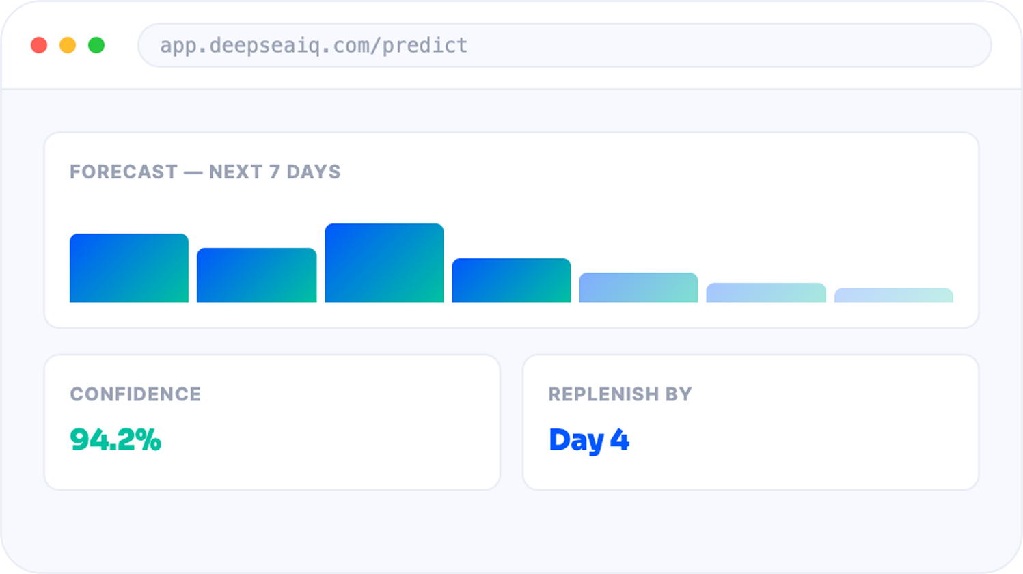This screenshot has width=1023, height=574.
Task: Select the second day forecast bar
Action: 257,275
